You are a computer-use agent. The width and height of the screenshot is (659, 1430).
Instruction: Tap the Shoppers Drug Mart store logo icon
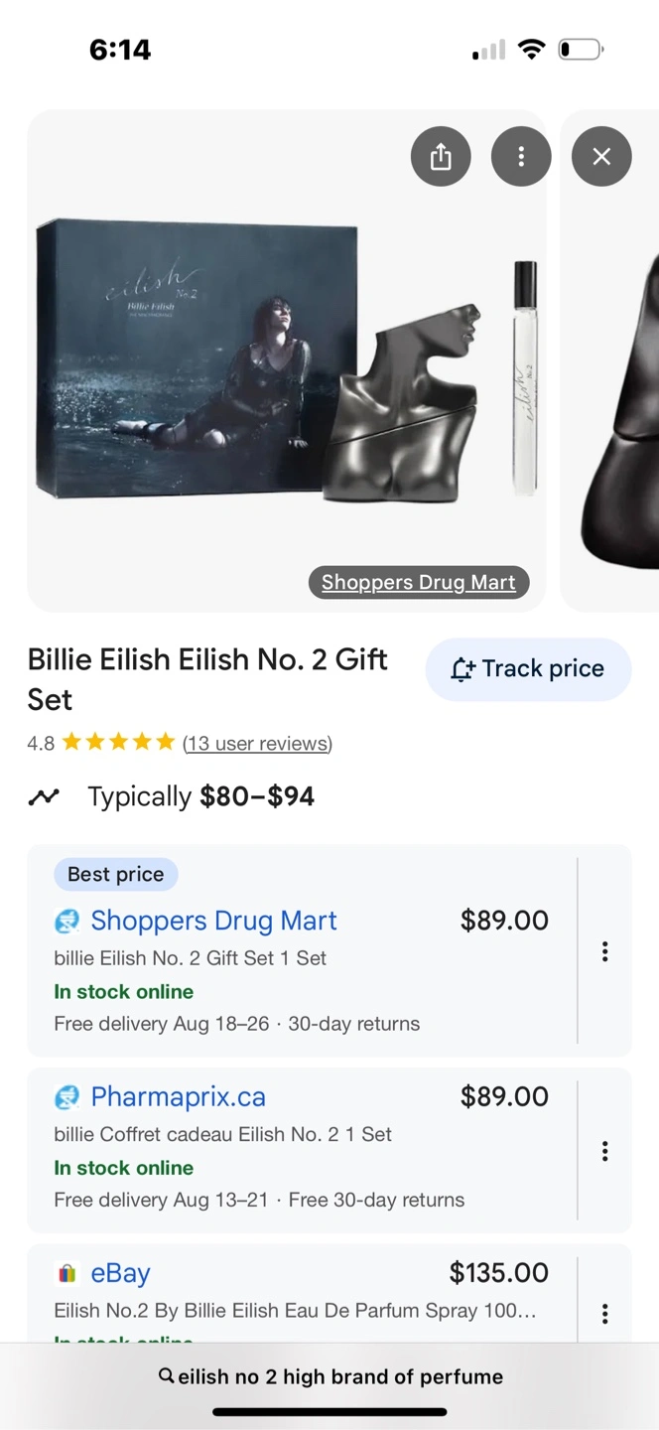click(x=66, y=922)
